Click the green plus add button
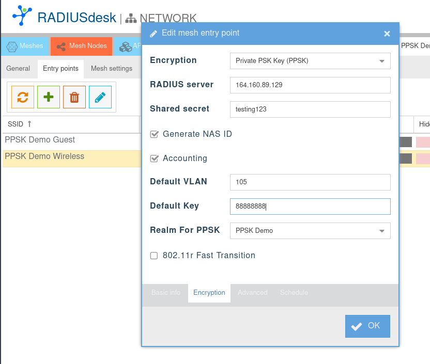430x364 pixels. (x=49, y=97)
